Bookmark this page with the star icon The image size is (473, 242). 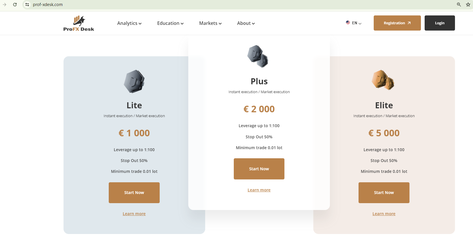[x=468, y=5]
